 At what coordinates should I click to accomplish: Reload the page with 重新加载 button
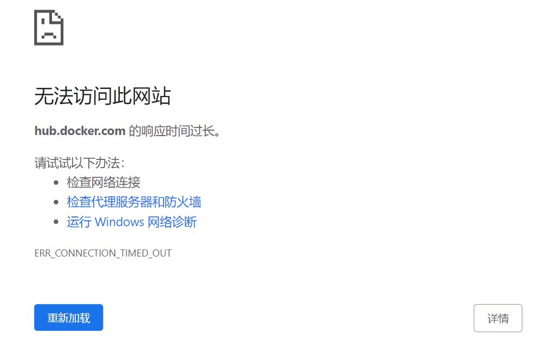69,317
